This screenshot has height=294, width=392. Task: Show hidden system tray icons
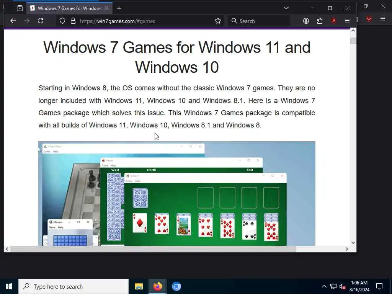point(324,286)
